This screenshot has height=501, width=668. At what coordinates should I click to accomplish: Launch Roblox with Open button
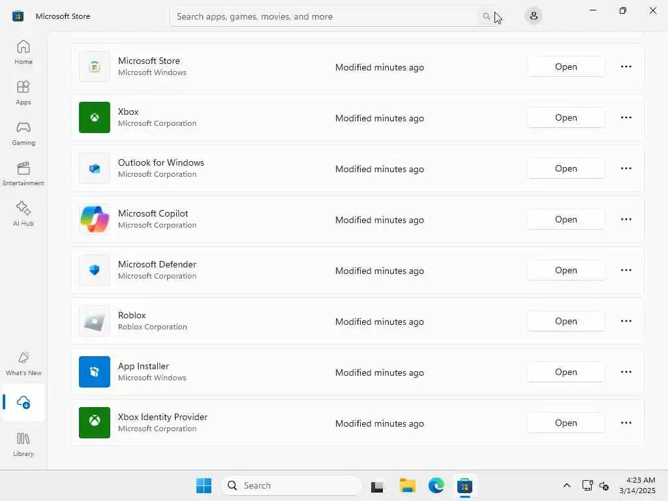pyautogui.click(x=566, y=321)
